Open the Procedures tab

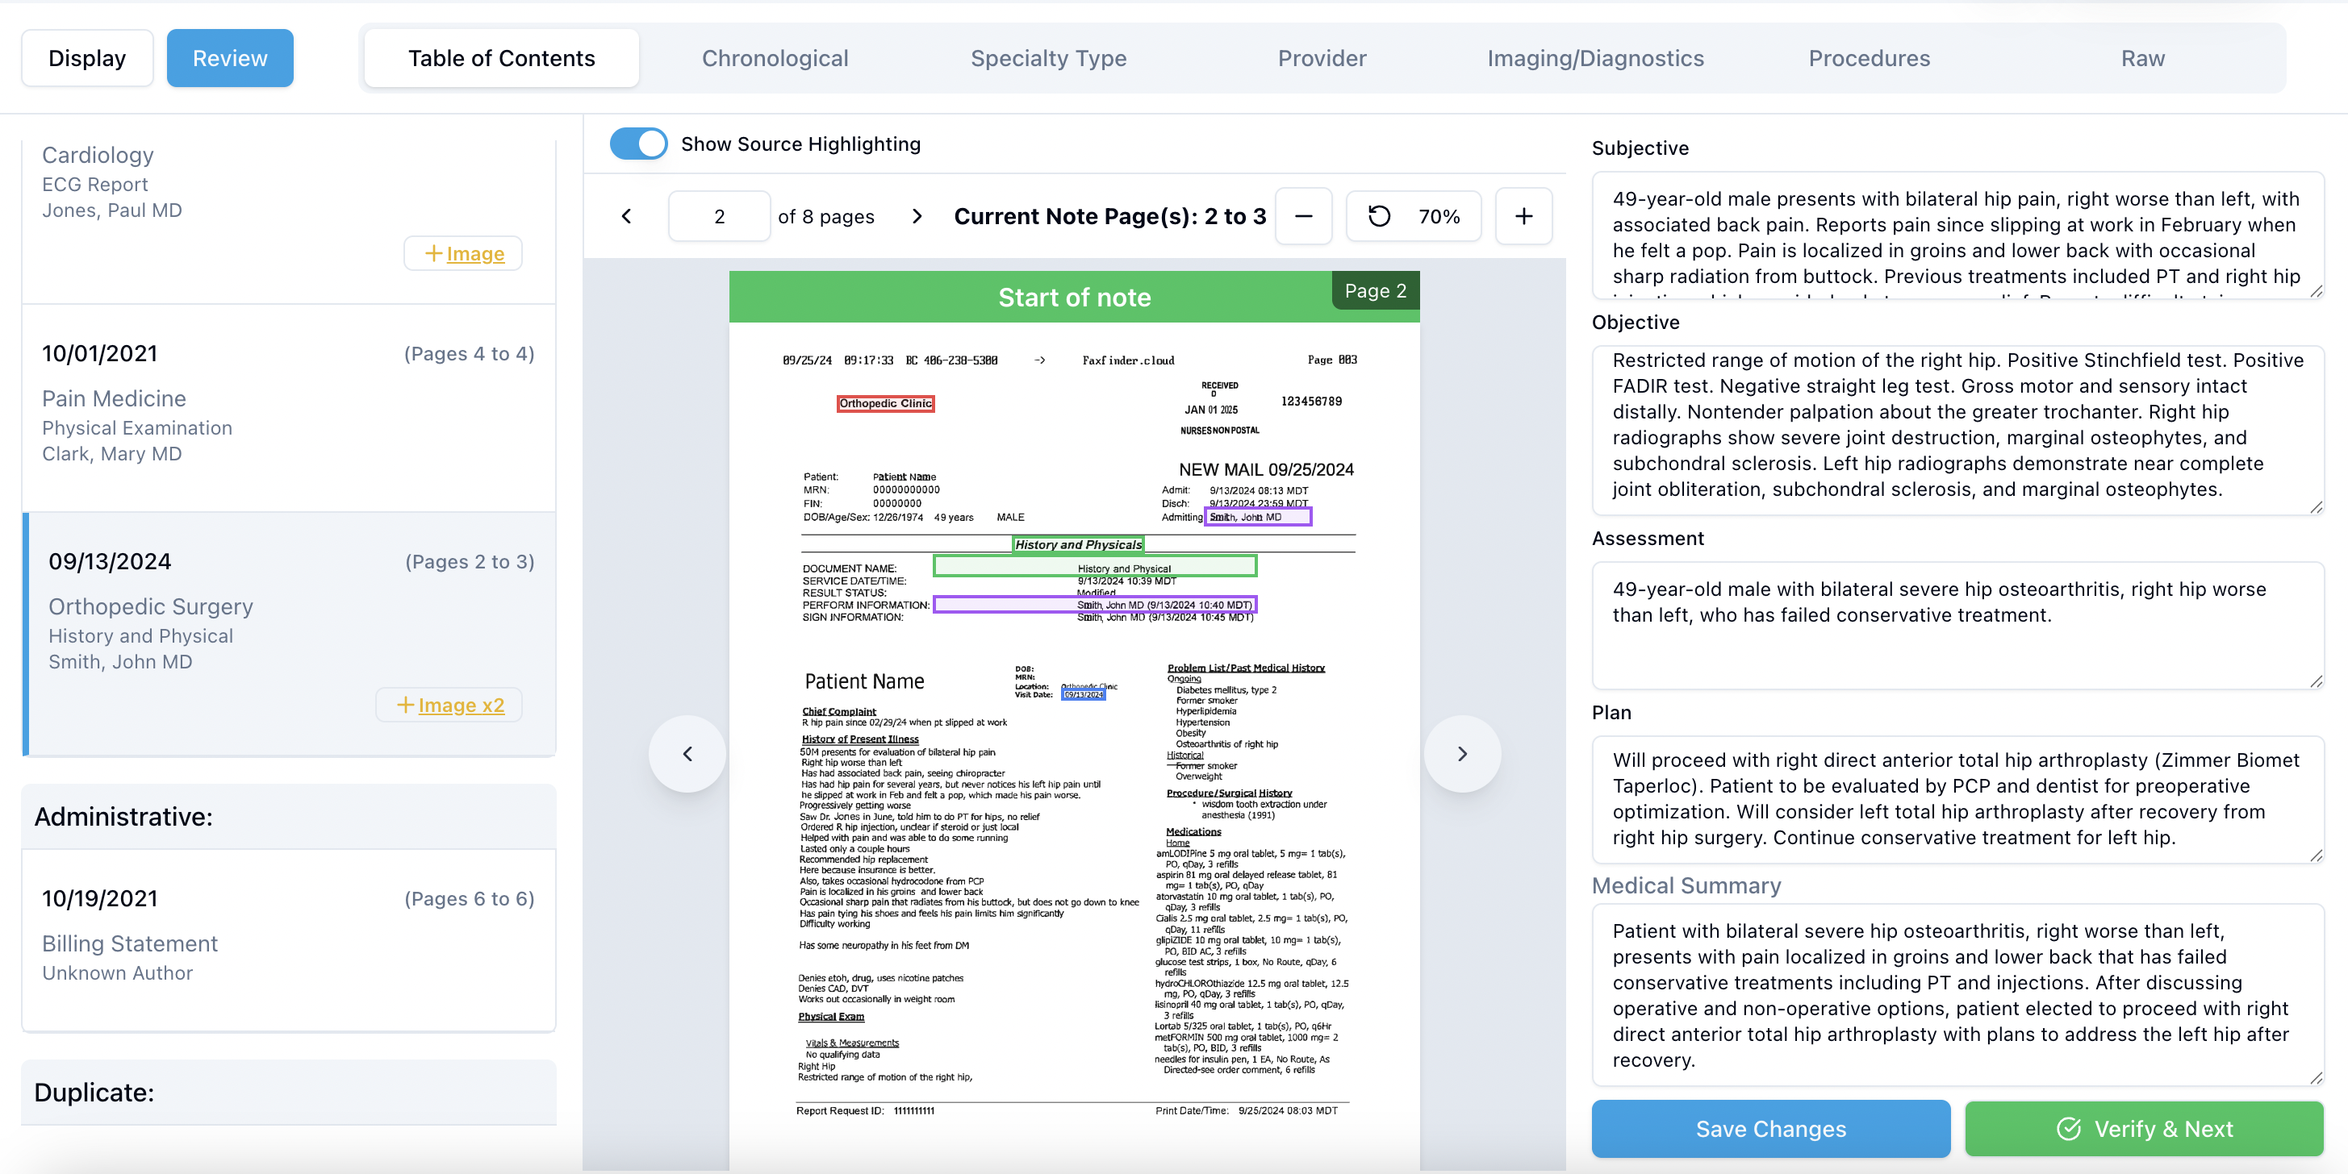coord(1869,58)
